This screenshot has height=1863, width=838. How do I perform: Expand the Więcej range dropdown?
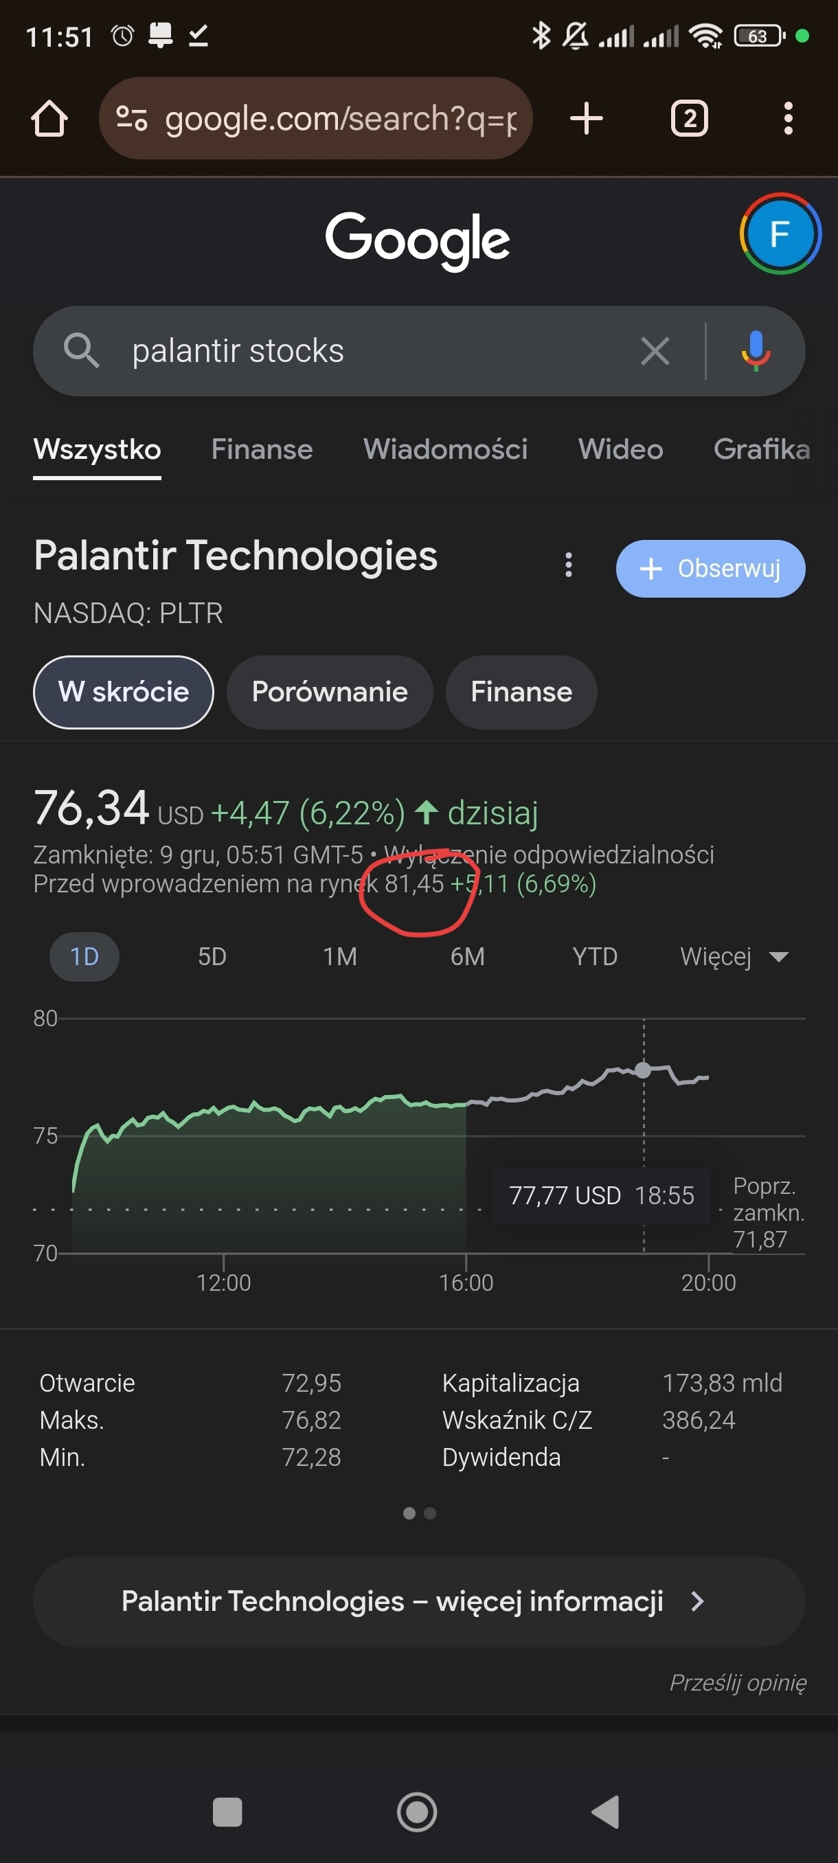[x=733, y=957]
